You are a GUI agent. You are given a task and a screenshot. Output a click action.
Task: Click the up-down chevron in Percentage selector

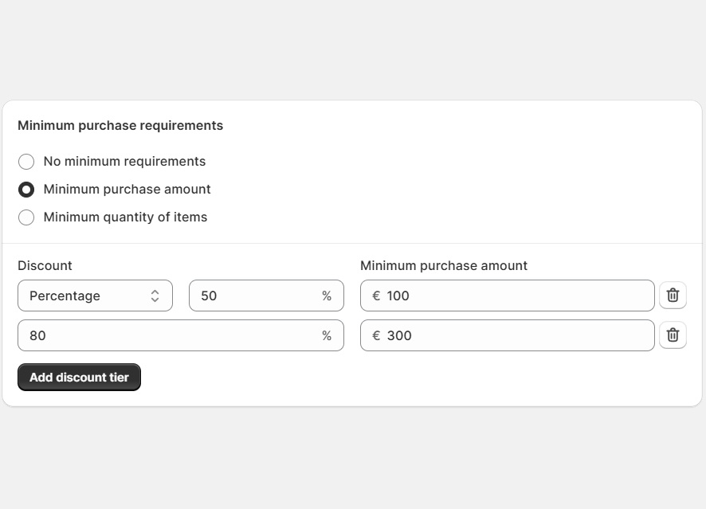point(155,296)
